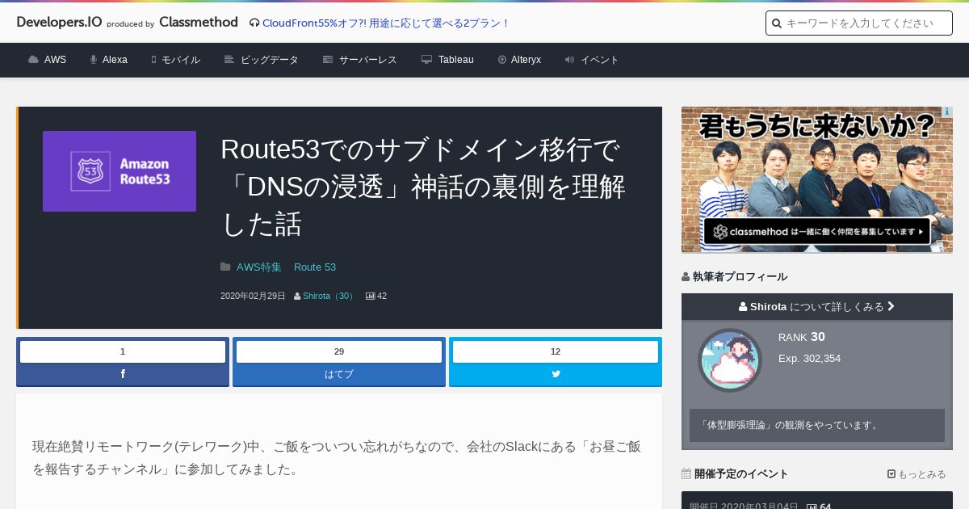
Task: Click the Facebook share count 1
Action: tap(123, 351)
